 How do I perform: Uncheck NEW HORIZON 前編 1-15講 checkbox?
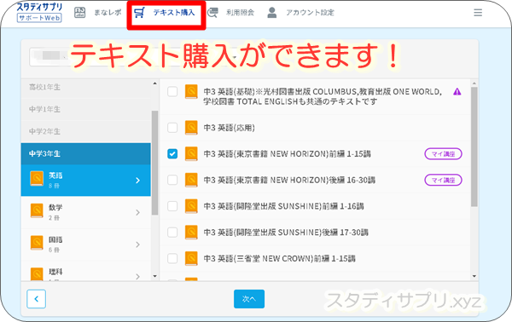[x=172, y=153]
